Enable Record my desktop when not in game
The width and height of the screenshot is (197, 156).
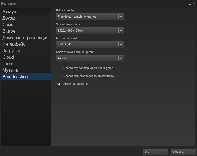(59, 68)
